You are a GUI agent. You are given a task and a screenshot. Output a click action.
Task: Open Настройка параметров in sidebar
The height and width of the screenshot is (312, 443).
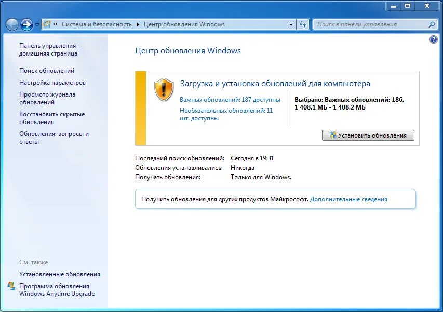click(x=52, y=83)
